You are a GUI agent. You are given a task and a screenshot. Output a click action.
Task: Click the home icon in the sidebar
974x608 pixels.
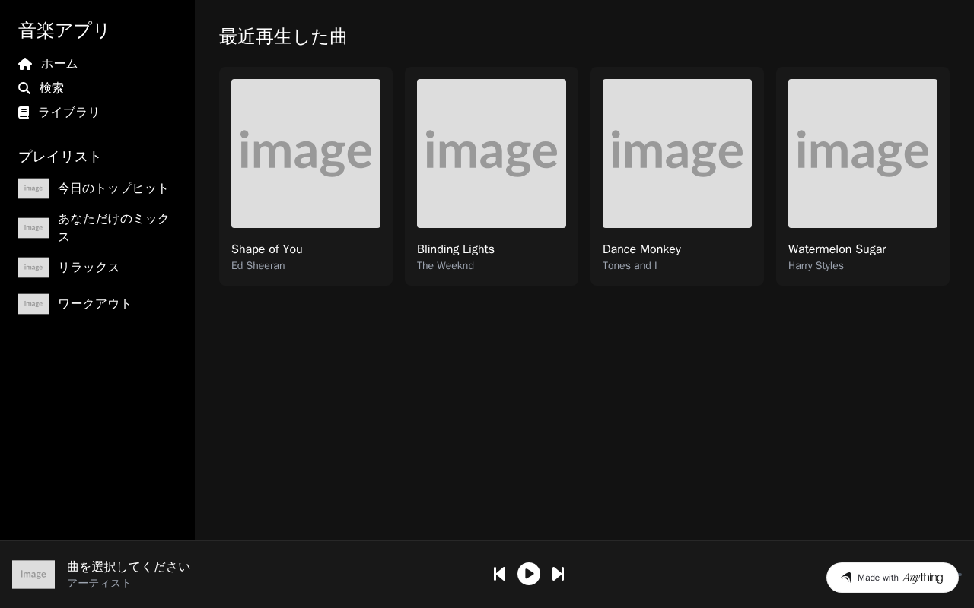[25, 64]
